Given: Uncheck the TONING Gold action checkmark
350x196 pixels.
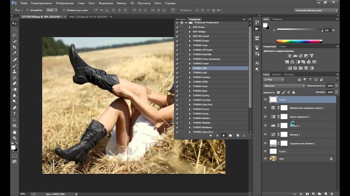Looking at the screenshot, I should (x=177, y=68).
